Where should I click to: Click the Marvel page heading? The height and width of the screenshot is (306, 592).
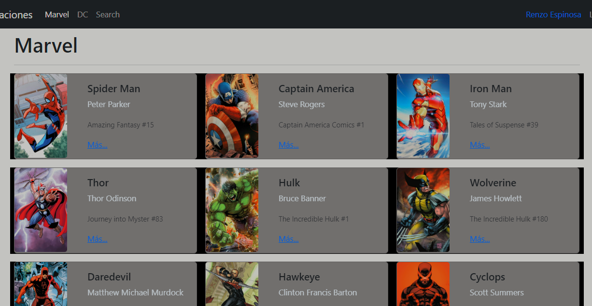point(46,45)
